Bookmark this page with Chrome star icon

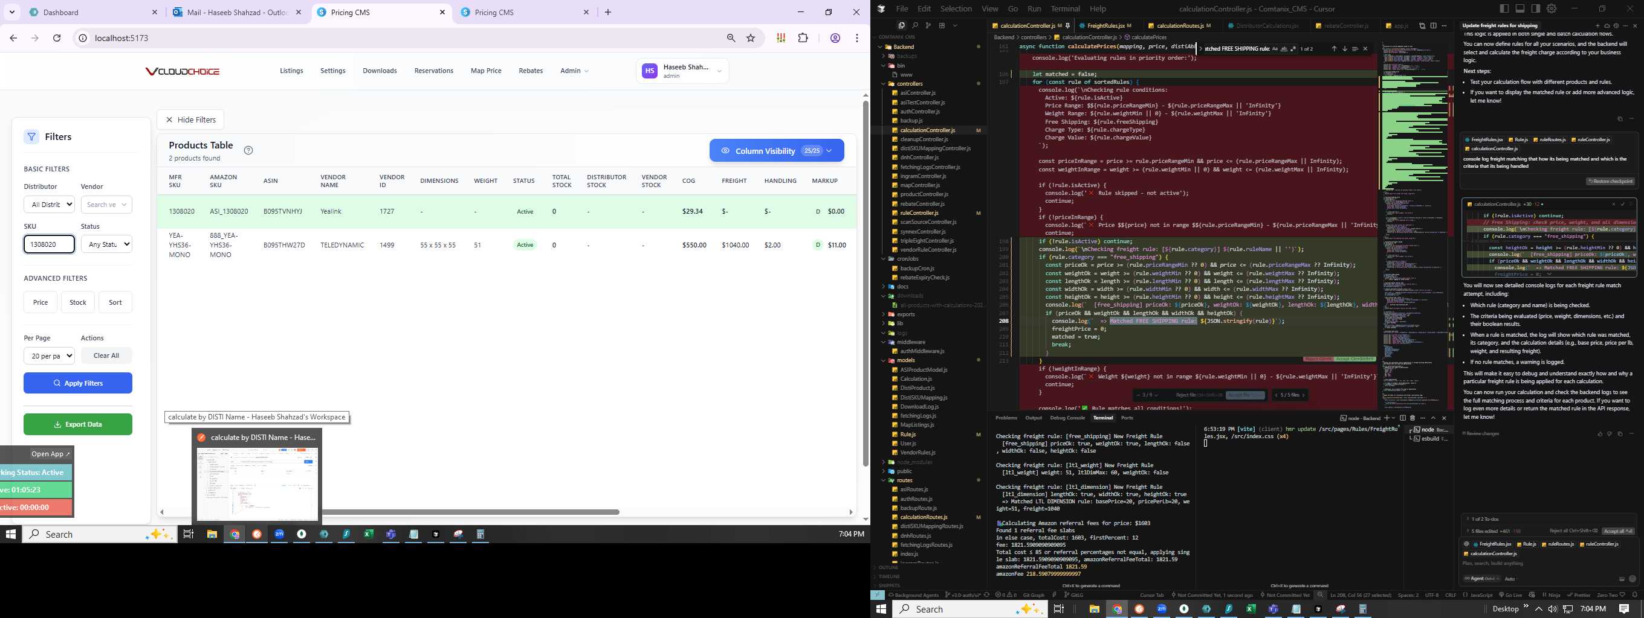751,38
